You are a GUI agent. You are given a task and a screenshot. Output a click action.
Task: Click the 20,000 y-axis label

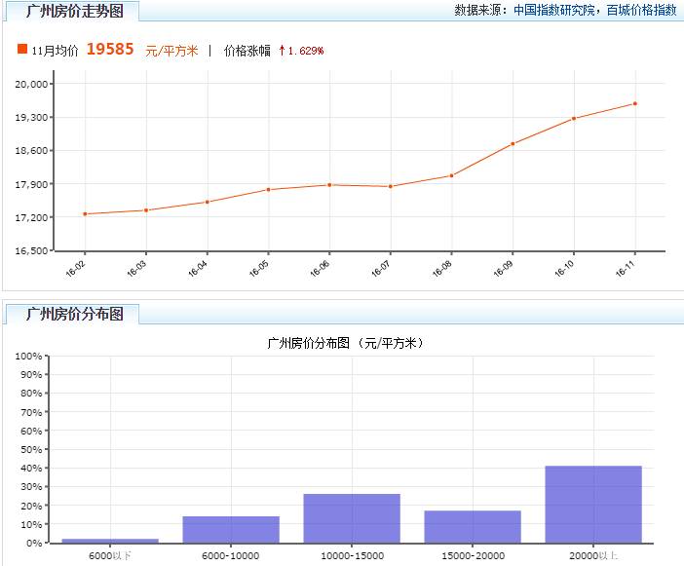31,84
